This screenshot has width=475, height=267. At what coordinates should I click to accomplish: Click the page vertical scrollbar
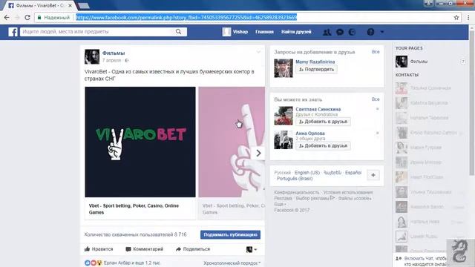click(472, 103)
